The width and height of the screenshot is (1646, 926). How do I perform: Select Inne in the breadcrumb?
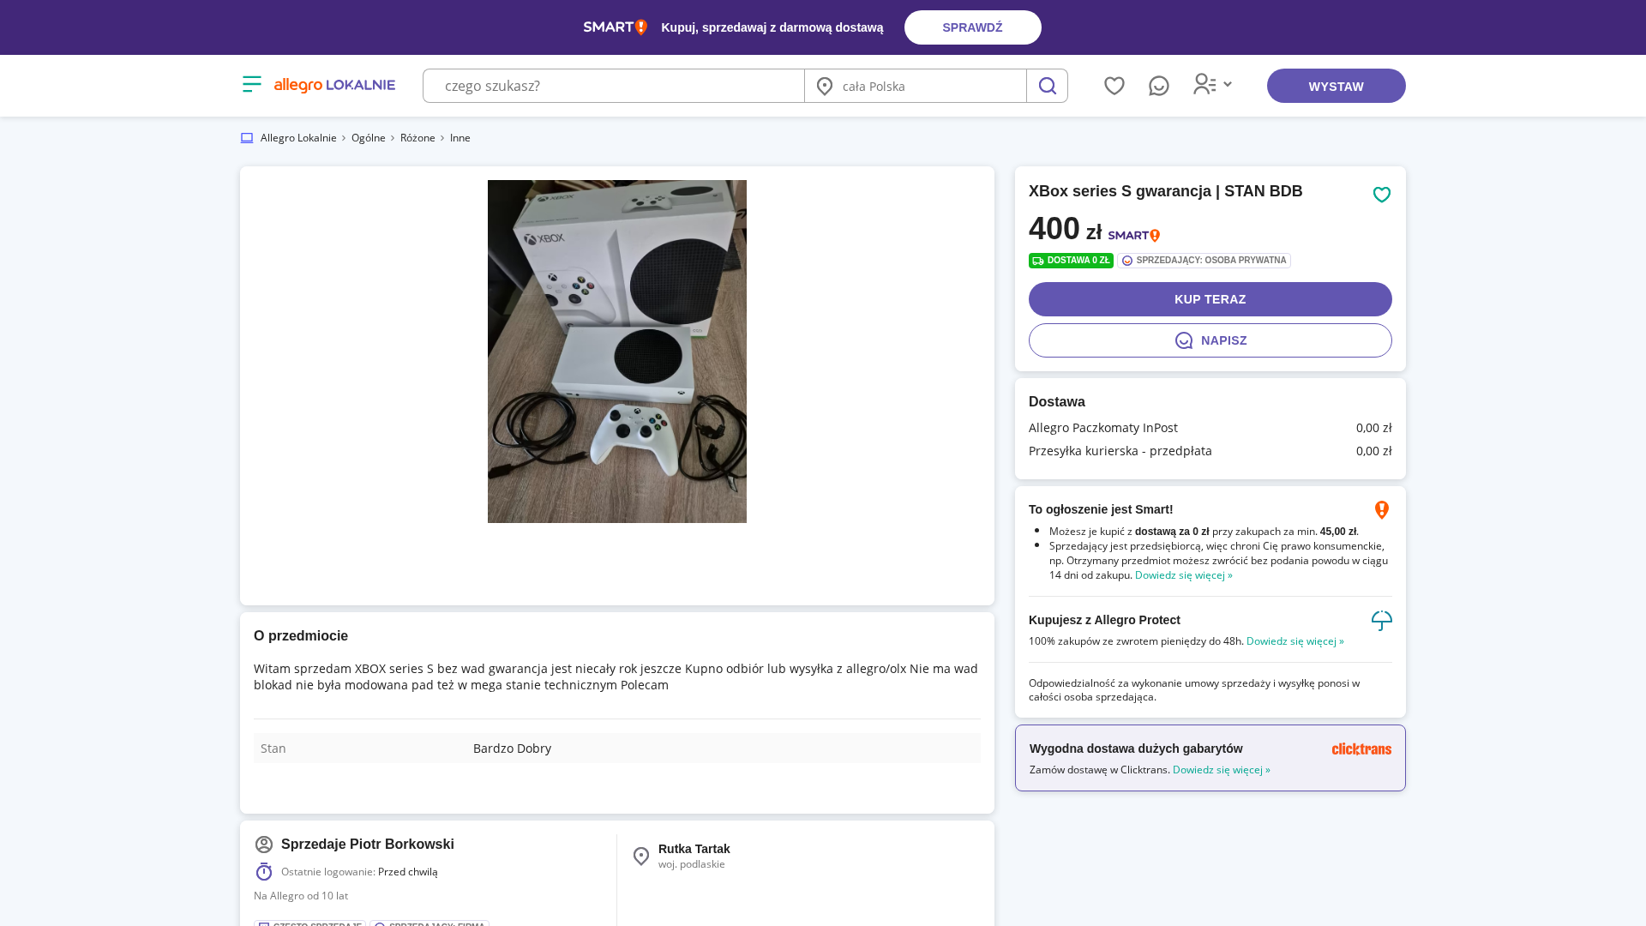[x=460, y=137]
